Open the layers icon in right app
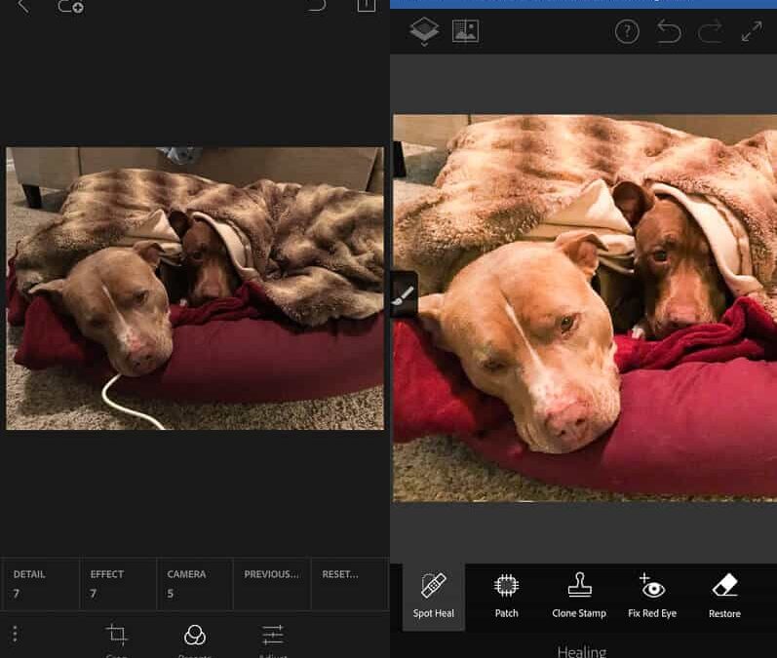 424,31
